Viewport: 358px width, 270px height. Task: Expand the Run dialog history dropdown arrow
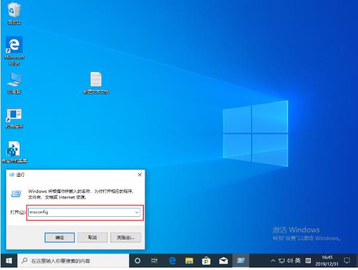[137, 212]
